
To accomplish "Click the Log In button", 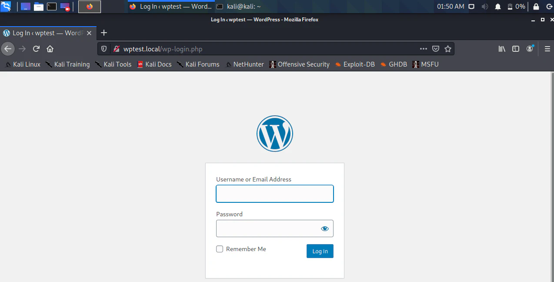I will click(x=320, y=251).
